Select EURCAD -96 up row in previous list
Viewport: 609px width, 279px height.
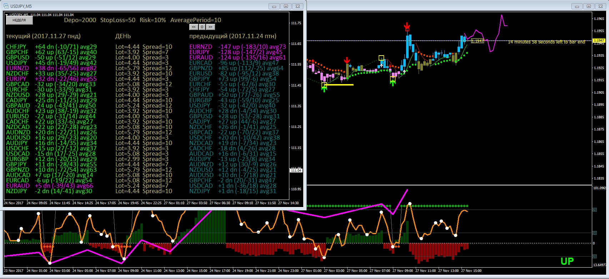tap(234, 63)
